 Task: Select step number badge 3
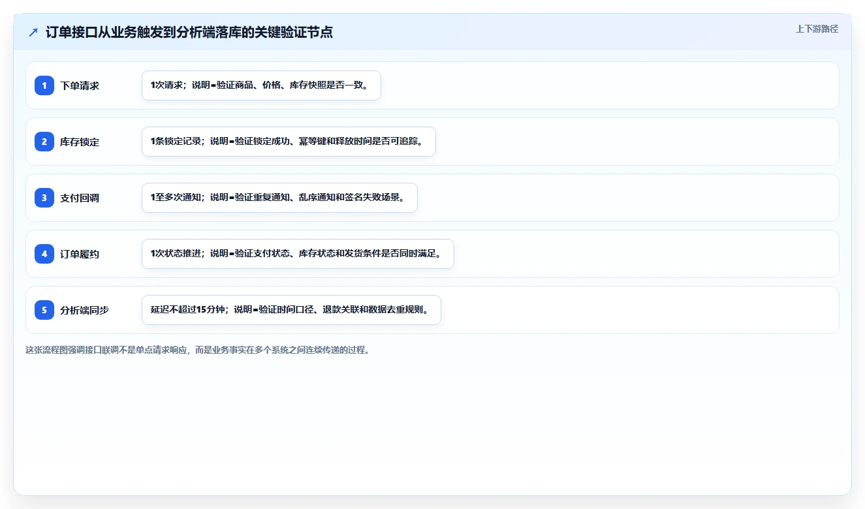point(44,198)
